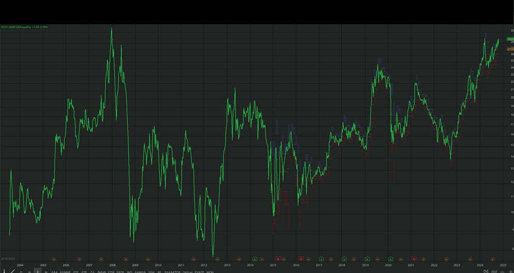Select the orange 27,50 price tag

pos(510,49)
